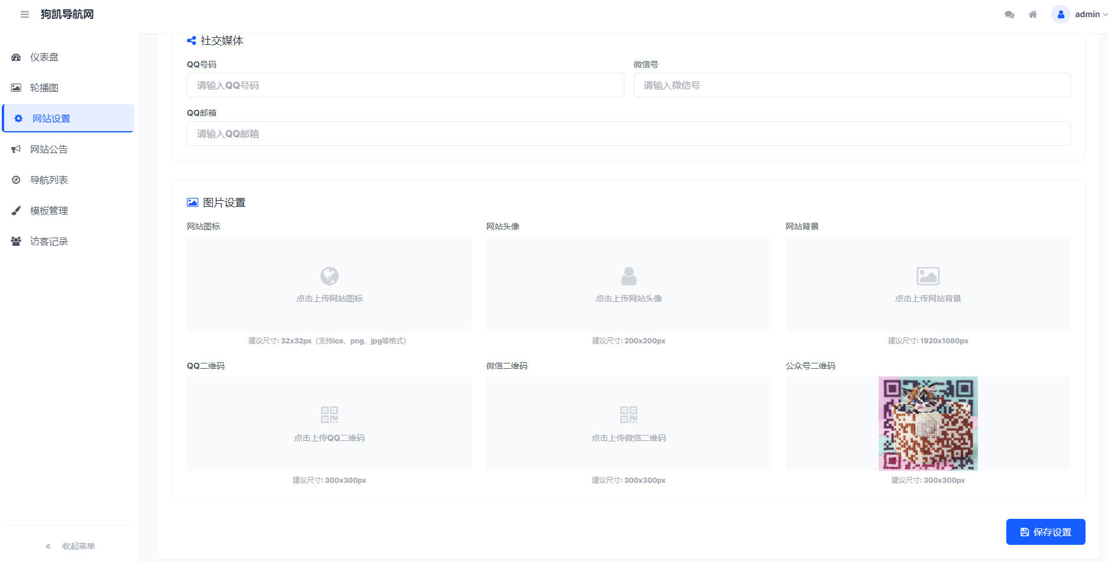
Task: Navigate to 导航列表
Action: (49, 180)
